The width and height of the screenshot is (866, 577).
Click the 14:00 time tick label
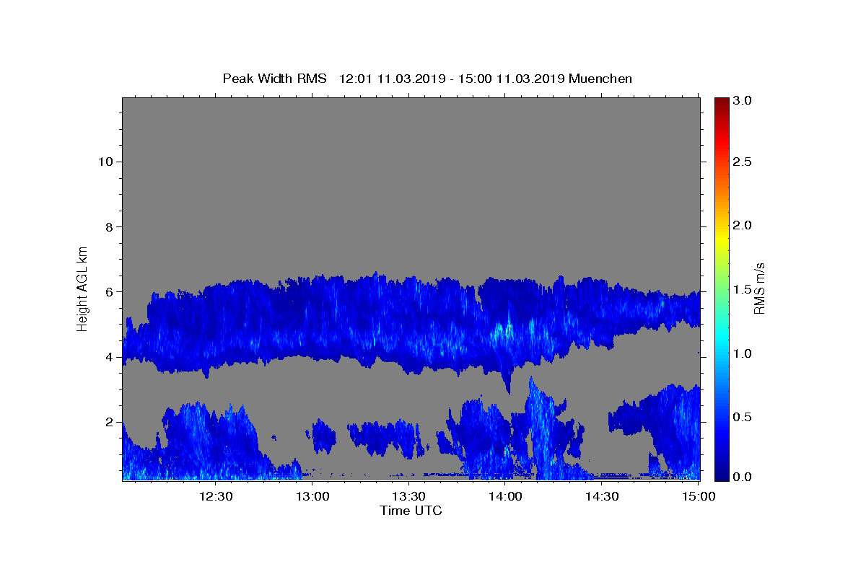(x=505, y=496)
